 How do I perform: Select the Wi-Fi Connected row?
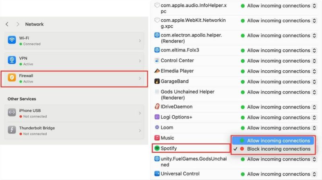[74, 41]
